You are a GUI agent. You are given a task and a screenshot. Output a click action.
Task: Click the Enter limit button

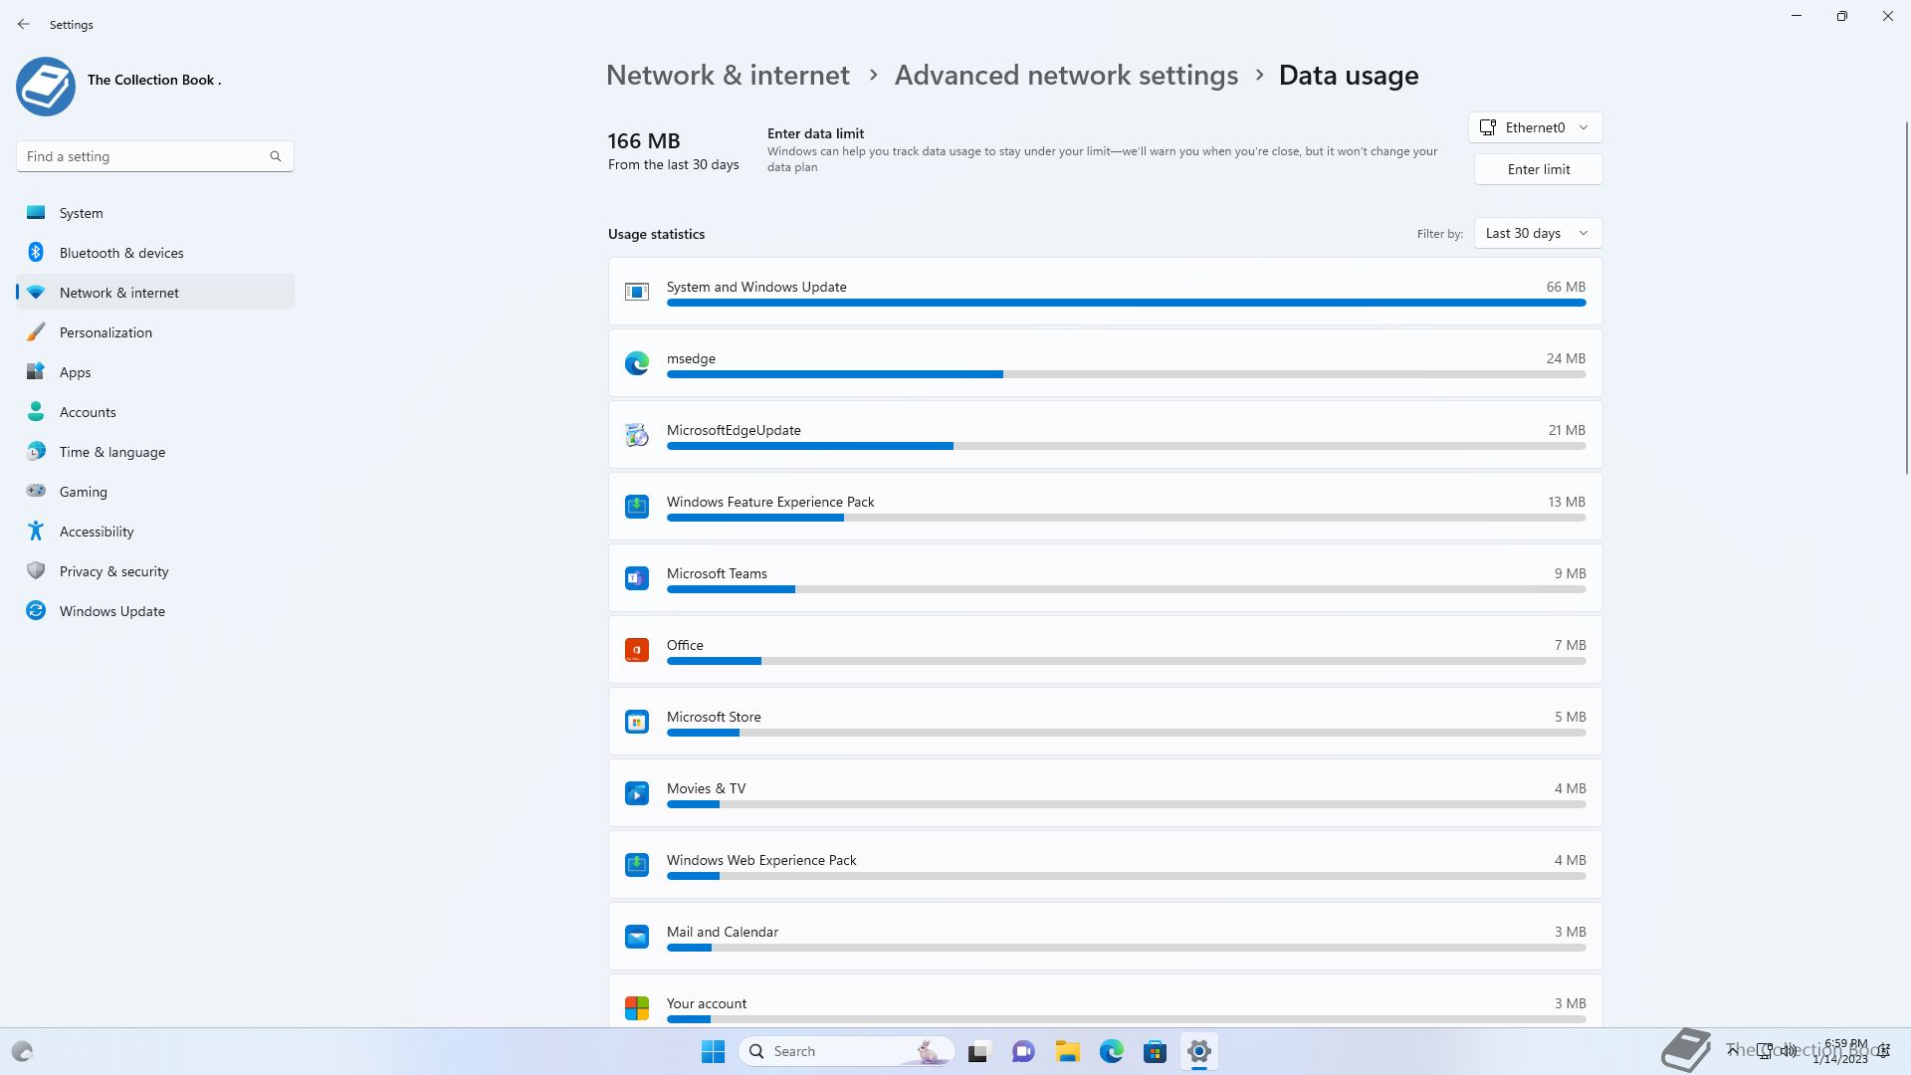(1539, 169)
